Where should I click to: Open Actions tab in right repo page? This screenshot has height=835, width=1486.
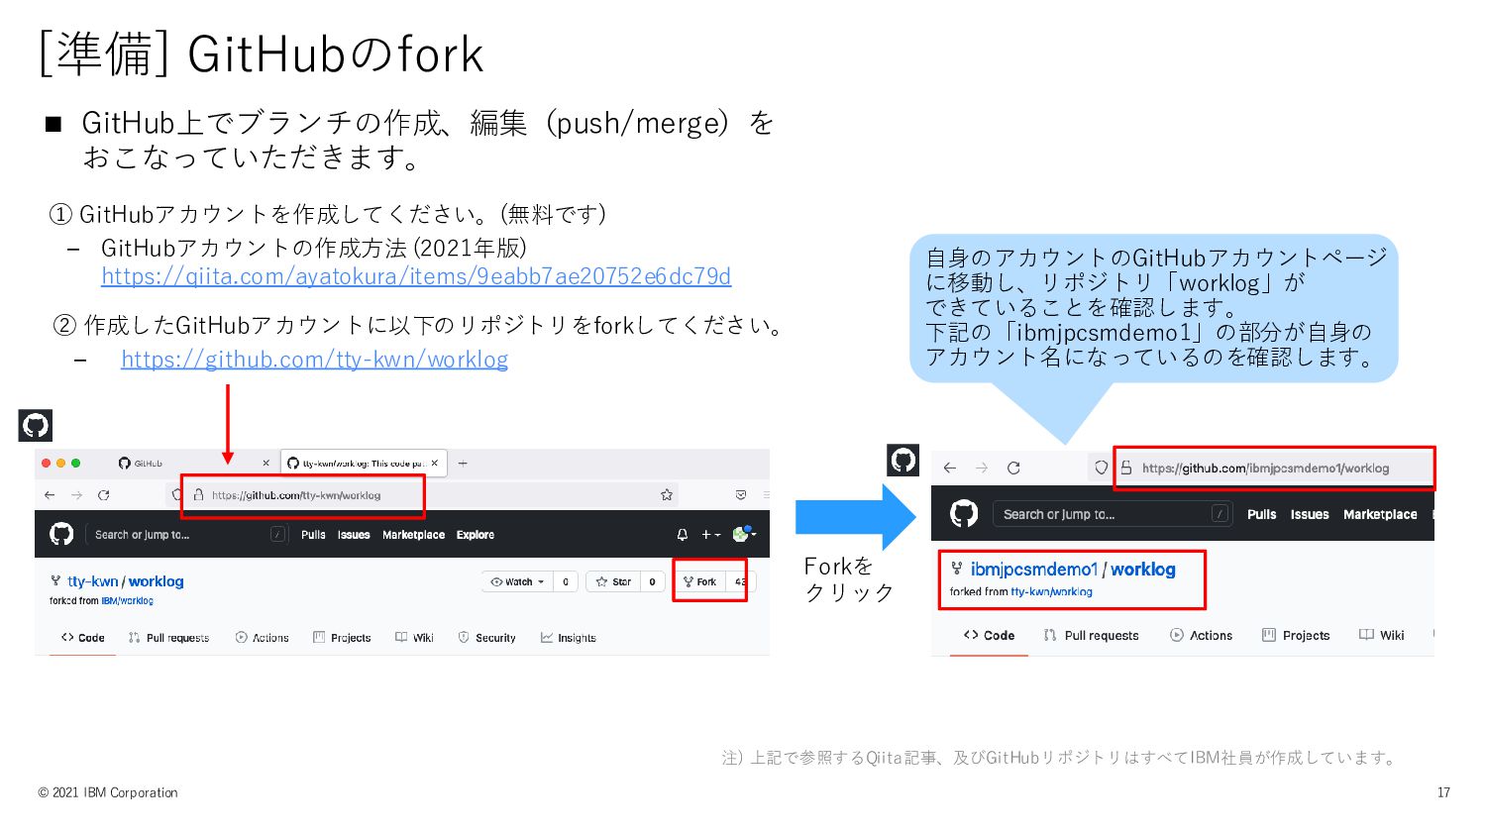tap(1201, 635)
